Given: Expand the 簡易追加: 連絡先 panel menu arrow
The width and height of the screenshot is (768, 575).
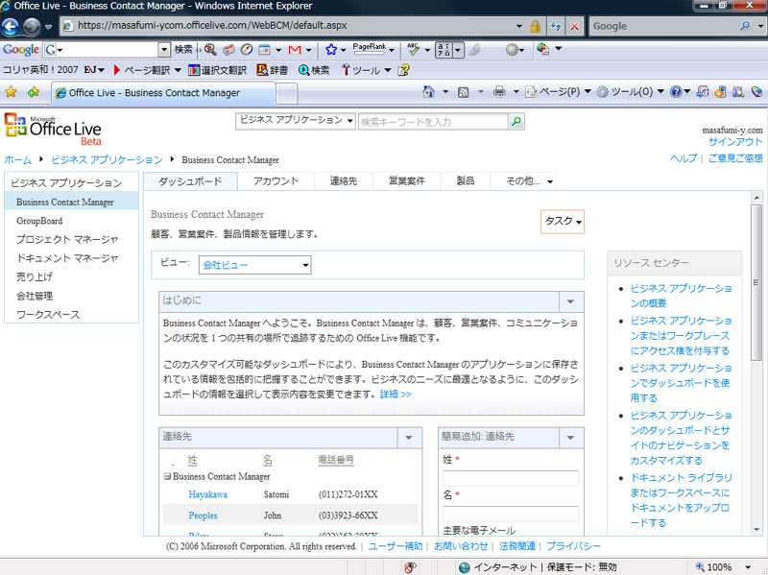Looking at the screenshot, I should [x=570, y=438].
